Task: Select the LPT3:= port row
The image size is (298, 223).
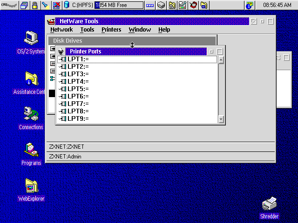Action: click(x=137, y=74)
